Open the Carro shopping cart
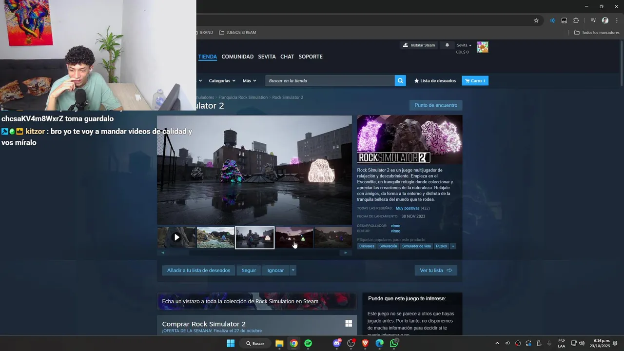 (x=475, y=80)
